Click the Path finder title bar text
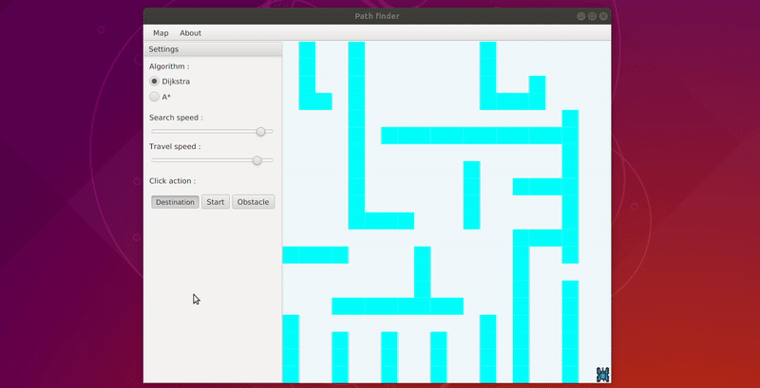 tap(377, 16)
